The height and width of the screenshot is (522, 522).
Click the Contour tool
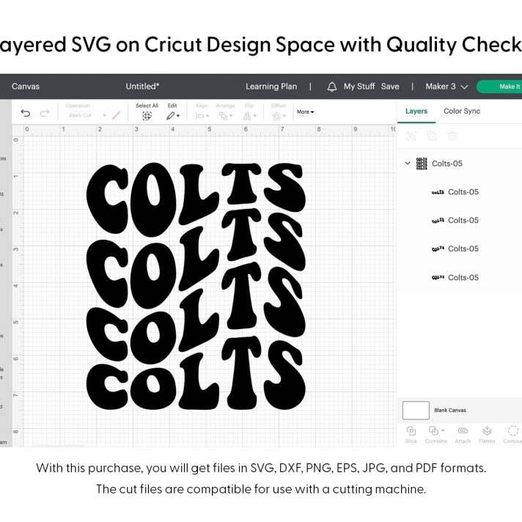pyautogui.click(x=512, y=434)
